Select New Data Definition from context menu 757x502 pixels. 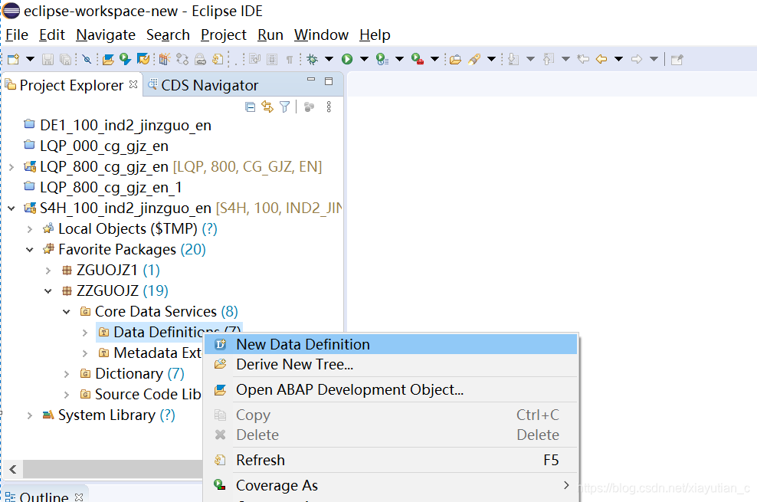(x=391, y=344)
